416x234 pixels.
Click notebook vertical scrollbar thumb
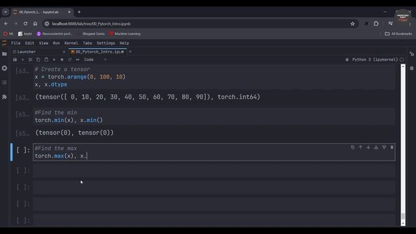tap(403, 216)
